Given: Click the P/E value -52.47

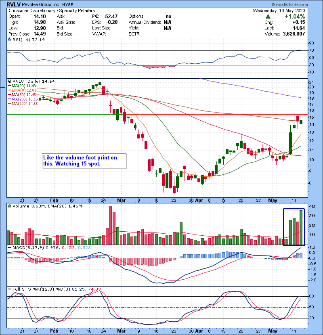Looking at the screenshot, I should click(111, 17).
